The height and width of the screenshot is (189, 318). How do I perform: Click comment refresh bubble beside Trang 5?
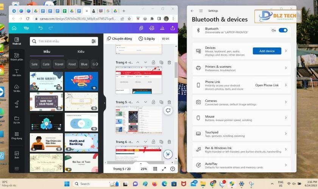(x=168, y=110)
